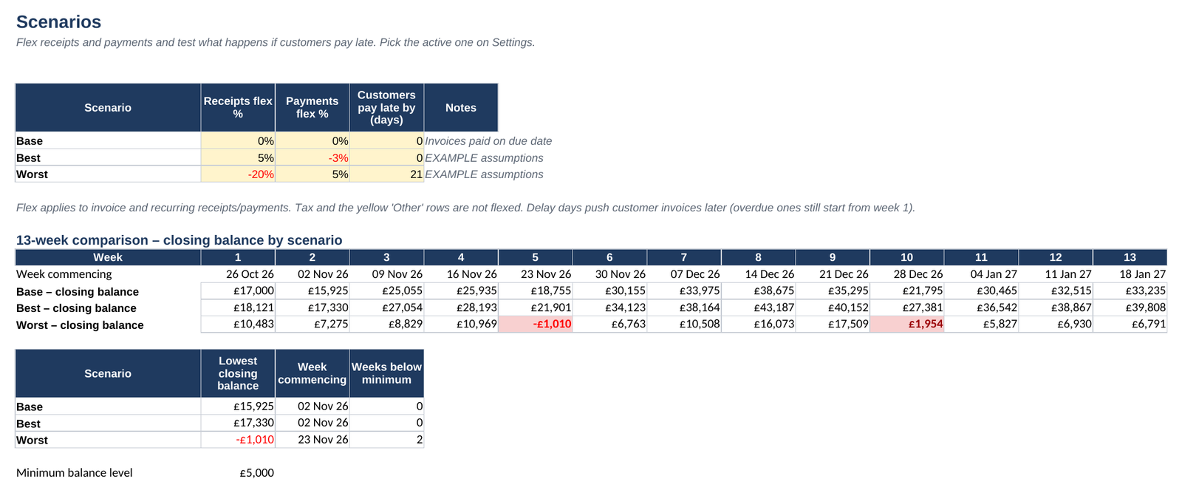Click the 'Weeks below minimum' column header
The image size is (1182, 493).
[x=387, y=373]
